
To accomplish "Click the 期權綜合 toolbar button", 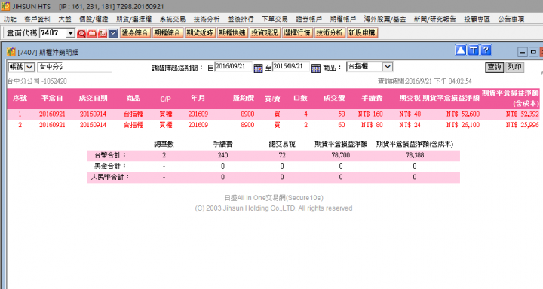I will [167, 33].
